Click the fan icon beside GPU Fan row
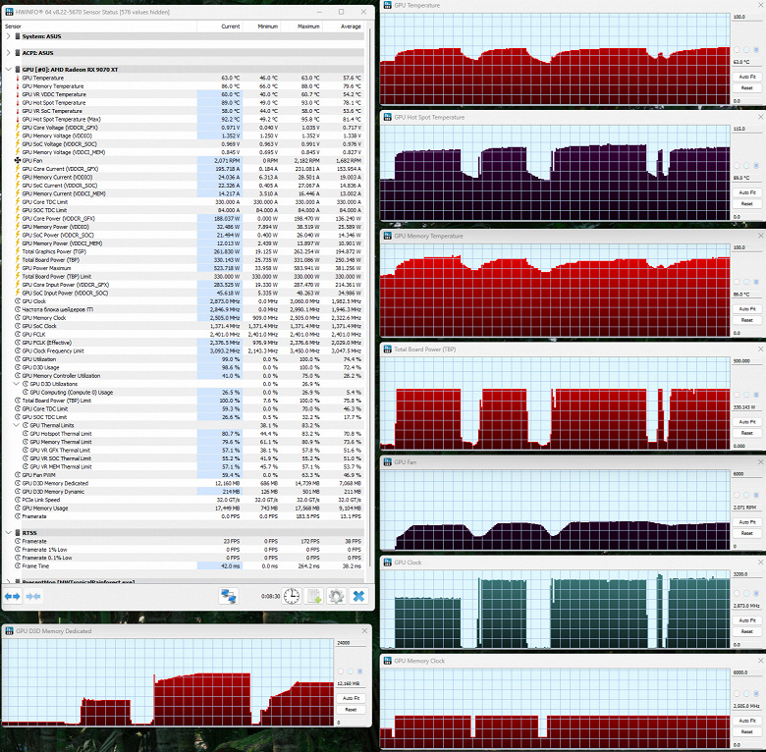This screenshot has height=752, width=766. [18, 160]
